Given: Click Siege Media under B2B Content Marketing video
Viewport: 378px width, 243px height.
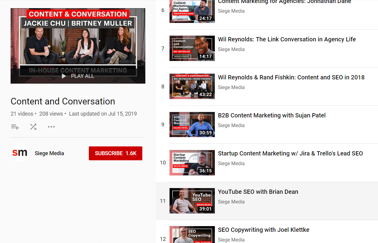Looking at the screenshot, I should (231, 125).
